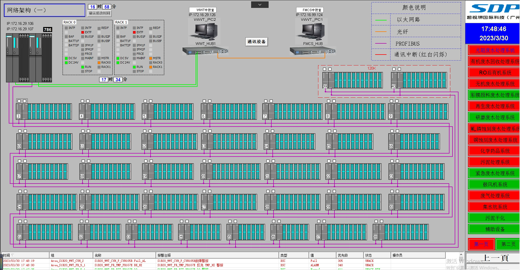Click the 通讯设备 button
The image size is (520, 270).
click(x=256, y=42)
